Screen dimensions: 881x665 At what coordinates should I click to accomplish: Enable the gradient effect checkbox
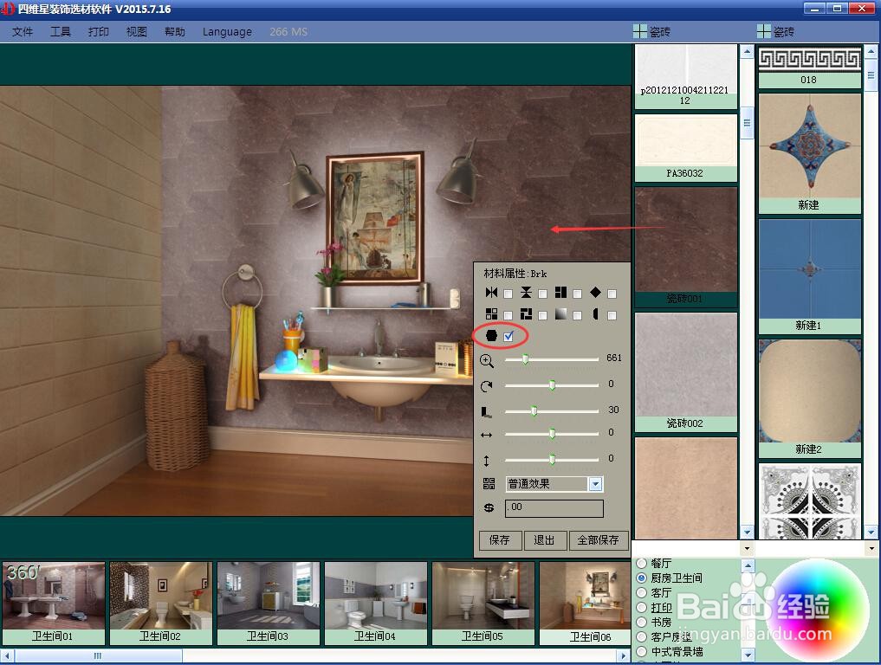[577, 316]
